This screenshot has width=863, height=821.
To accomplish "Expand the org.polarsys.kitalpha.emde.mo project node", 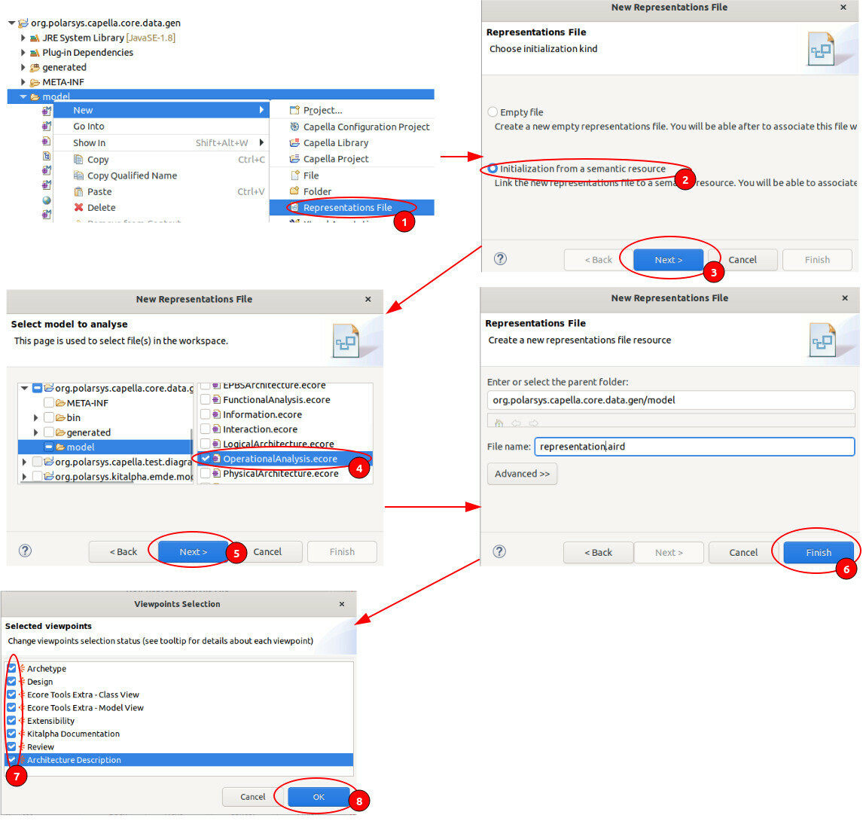I will pos(24,477).
